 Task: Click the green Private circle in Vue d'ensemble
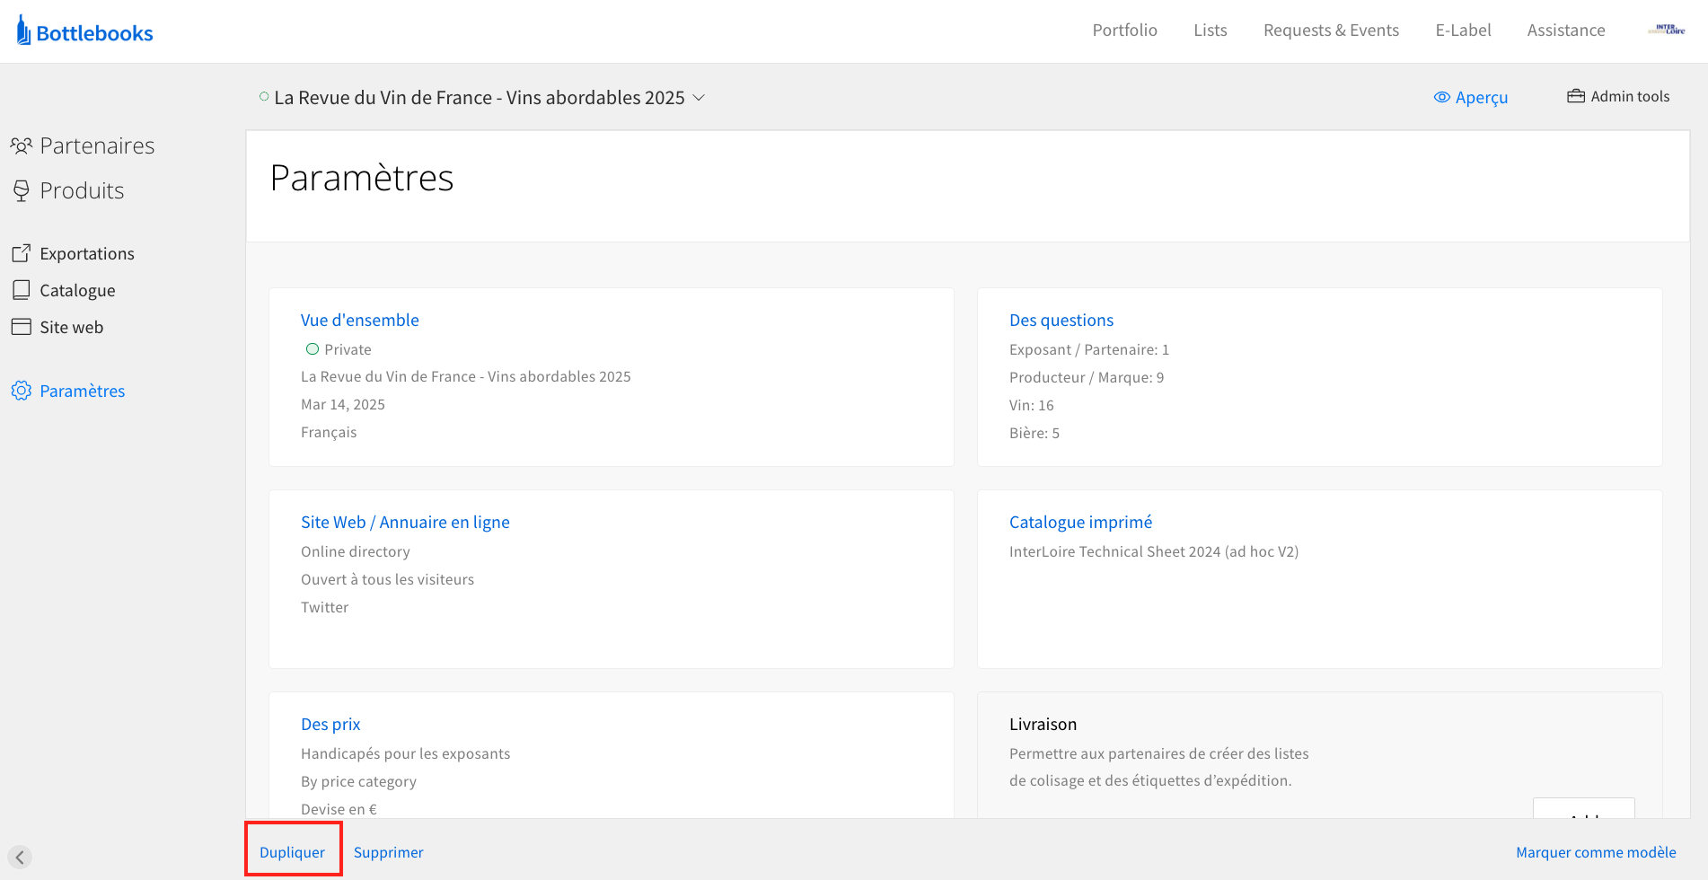(313, 349)
